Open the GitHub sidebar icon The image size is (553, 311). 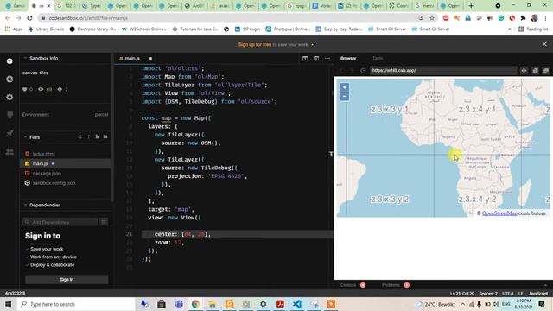(x=10, y=115)
